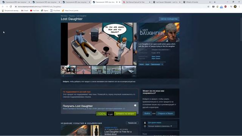Click the Windows platform icon in purchase box
242x136 pixels.
click(x=135, y=105)
